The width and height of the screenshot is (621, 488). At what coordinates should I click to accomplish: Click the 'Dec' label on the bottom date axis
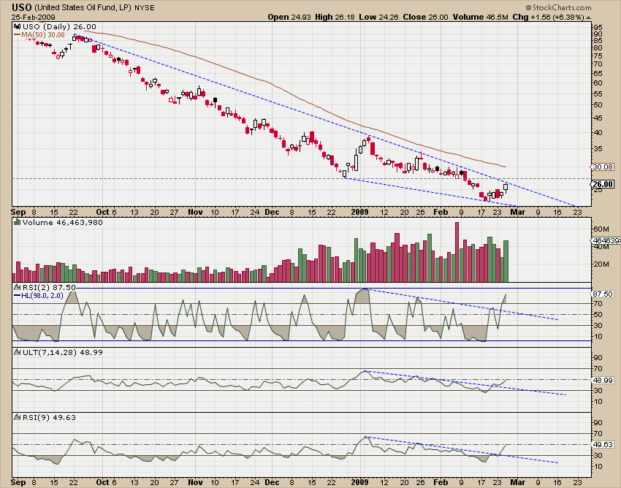point(272,482)
